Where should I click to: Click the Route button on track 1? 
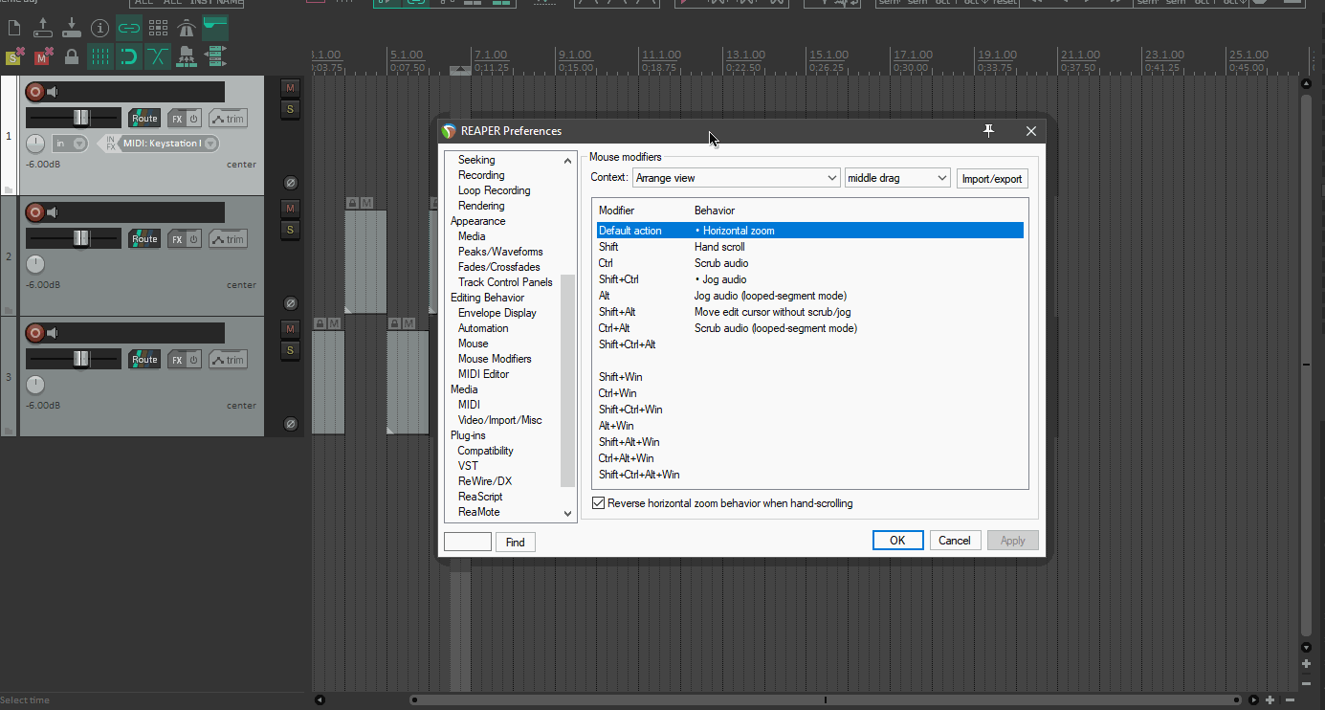tap(144, 119)
